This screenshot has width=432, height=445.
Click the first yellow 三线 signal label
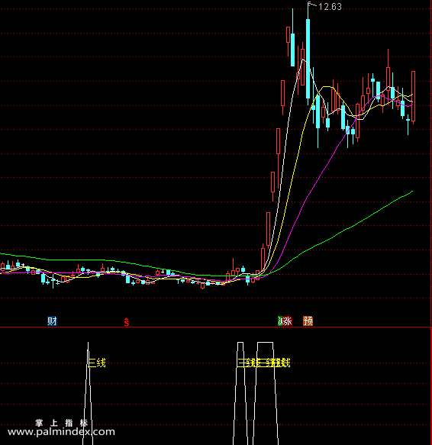point(97,363)
